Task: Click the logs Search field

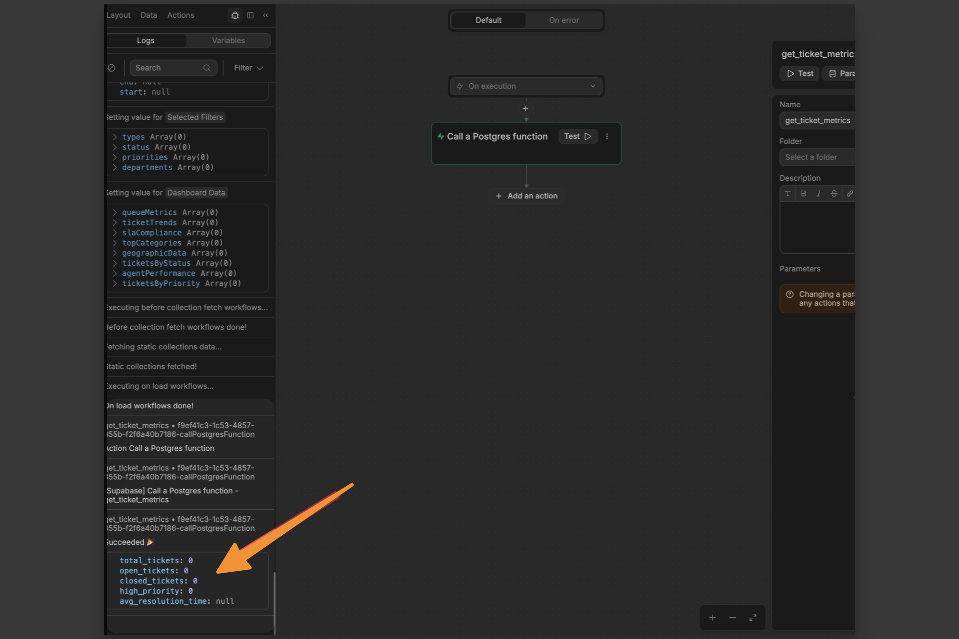Action: pyautogui.click(x=168, y=68)
